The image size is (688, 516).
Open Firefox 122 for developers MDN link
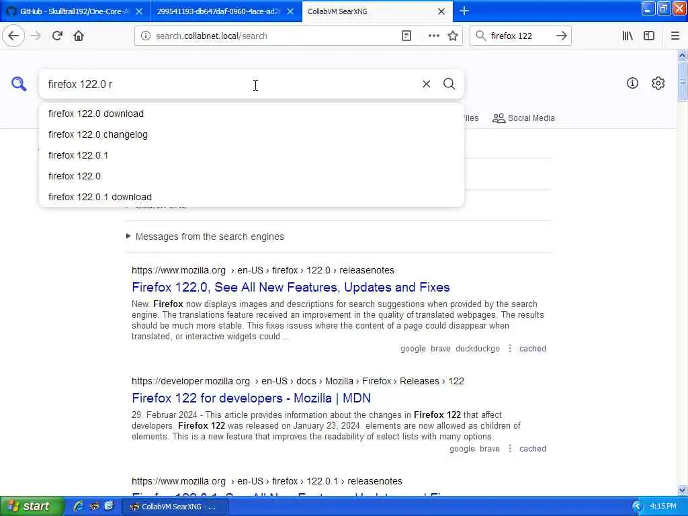[x=251, y=398]
